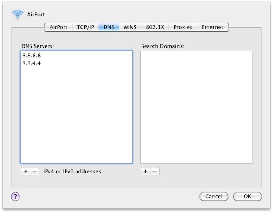Confirm settings with the OK button
Image resolution: width=273 pixels, height=213 pixels.
247,196
